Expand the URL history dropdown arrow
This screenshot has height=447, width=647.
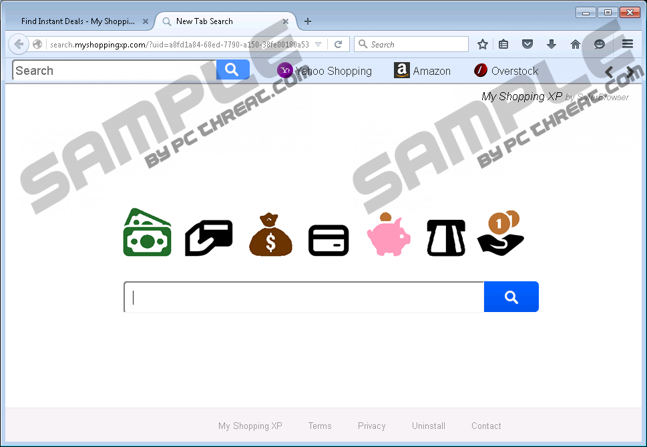(x=318, y=45)
